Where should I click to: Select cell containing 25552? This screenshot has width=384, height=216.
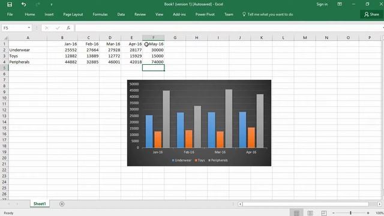click(x=62, y=50)
